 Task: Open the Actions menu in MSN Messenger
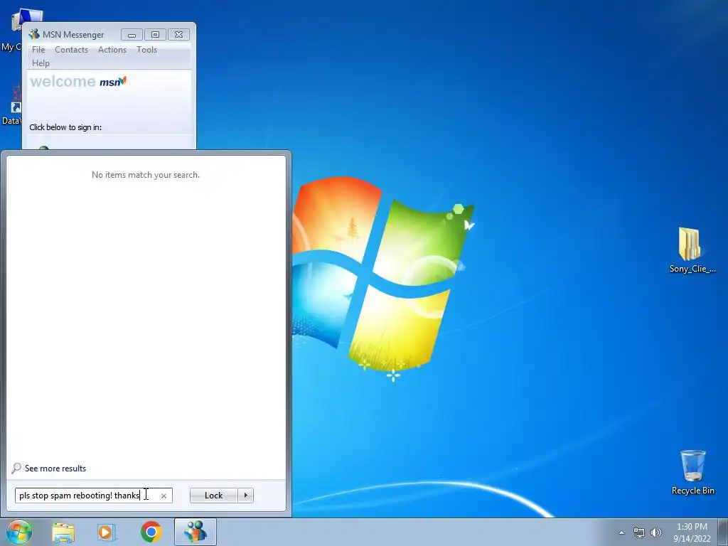tap(112, 50)
